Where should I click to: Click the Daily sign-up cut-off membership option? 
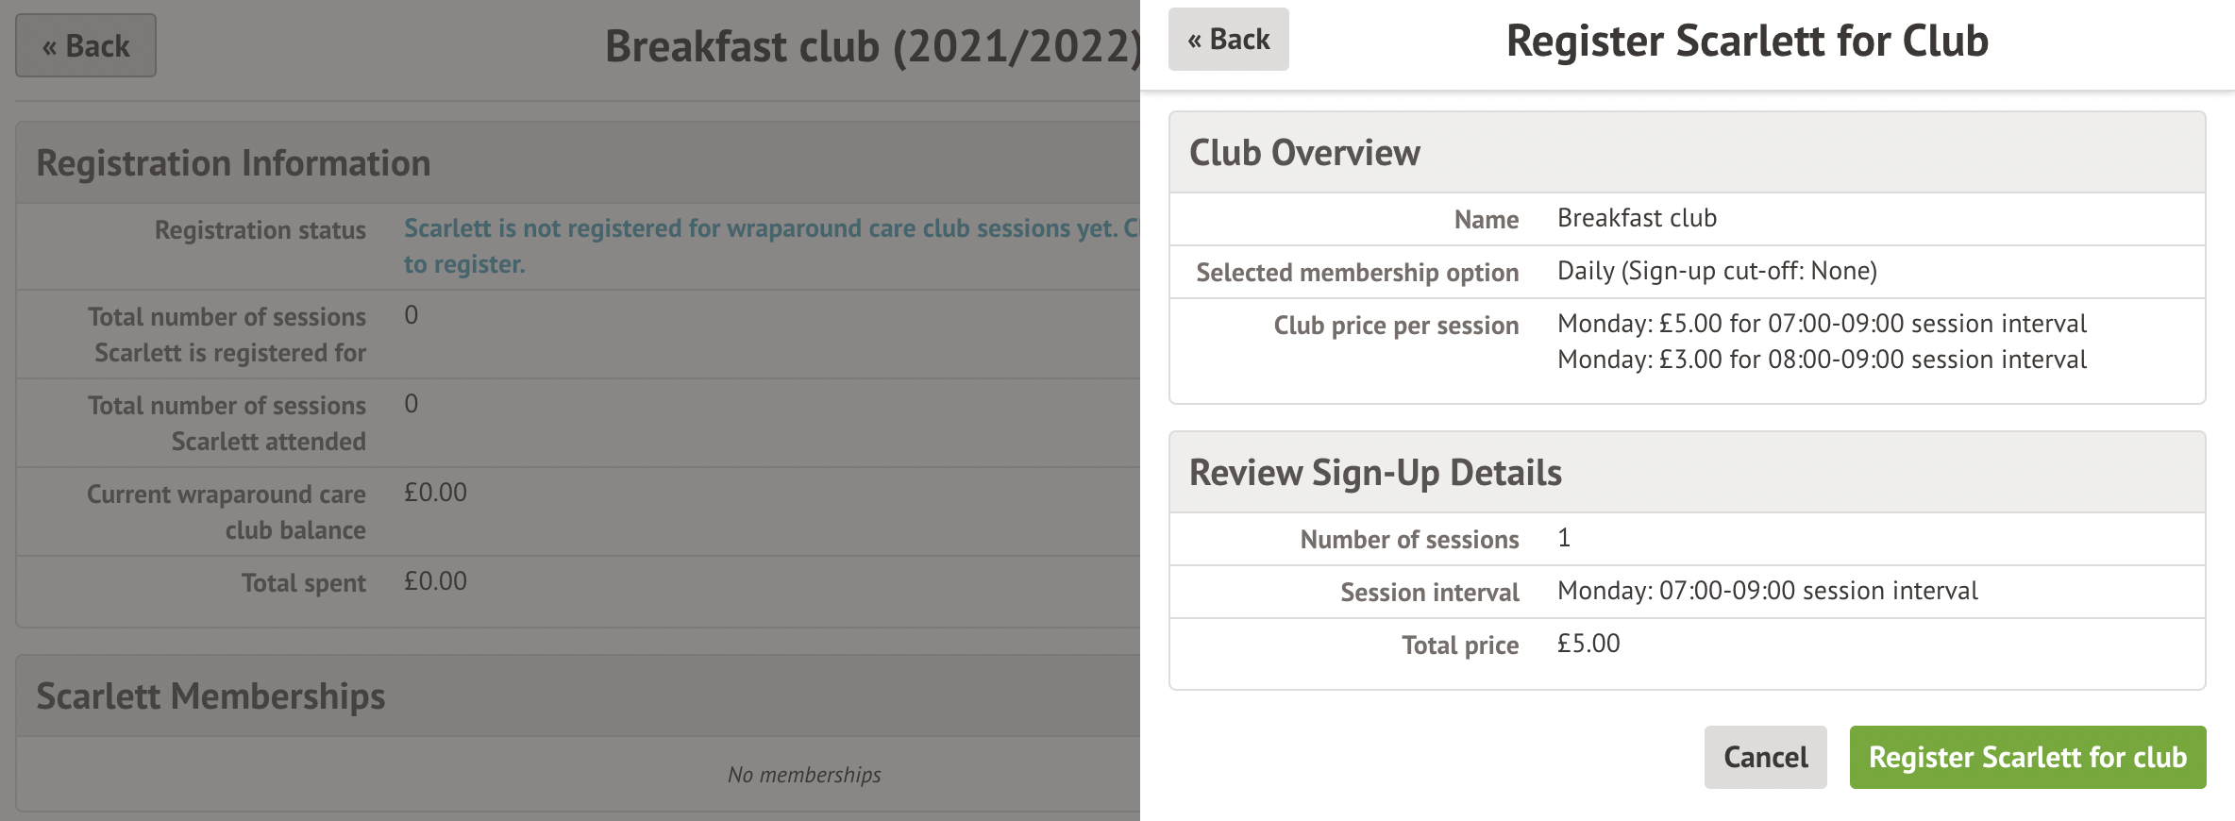1717,271
